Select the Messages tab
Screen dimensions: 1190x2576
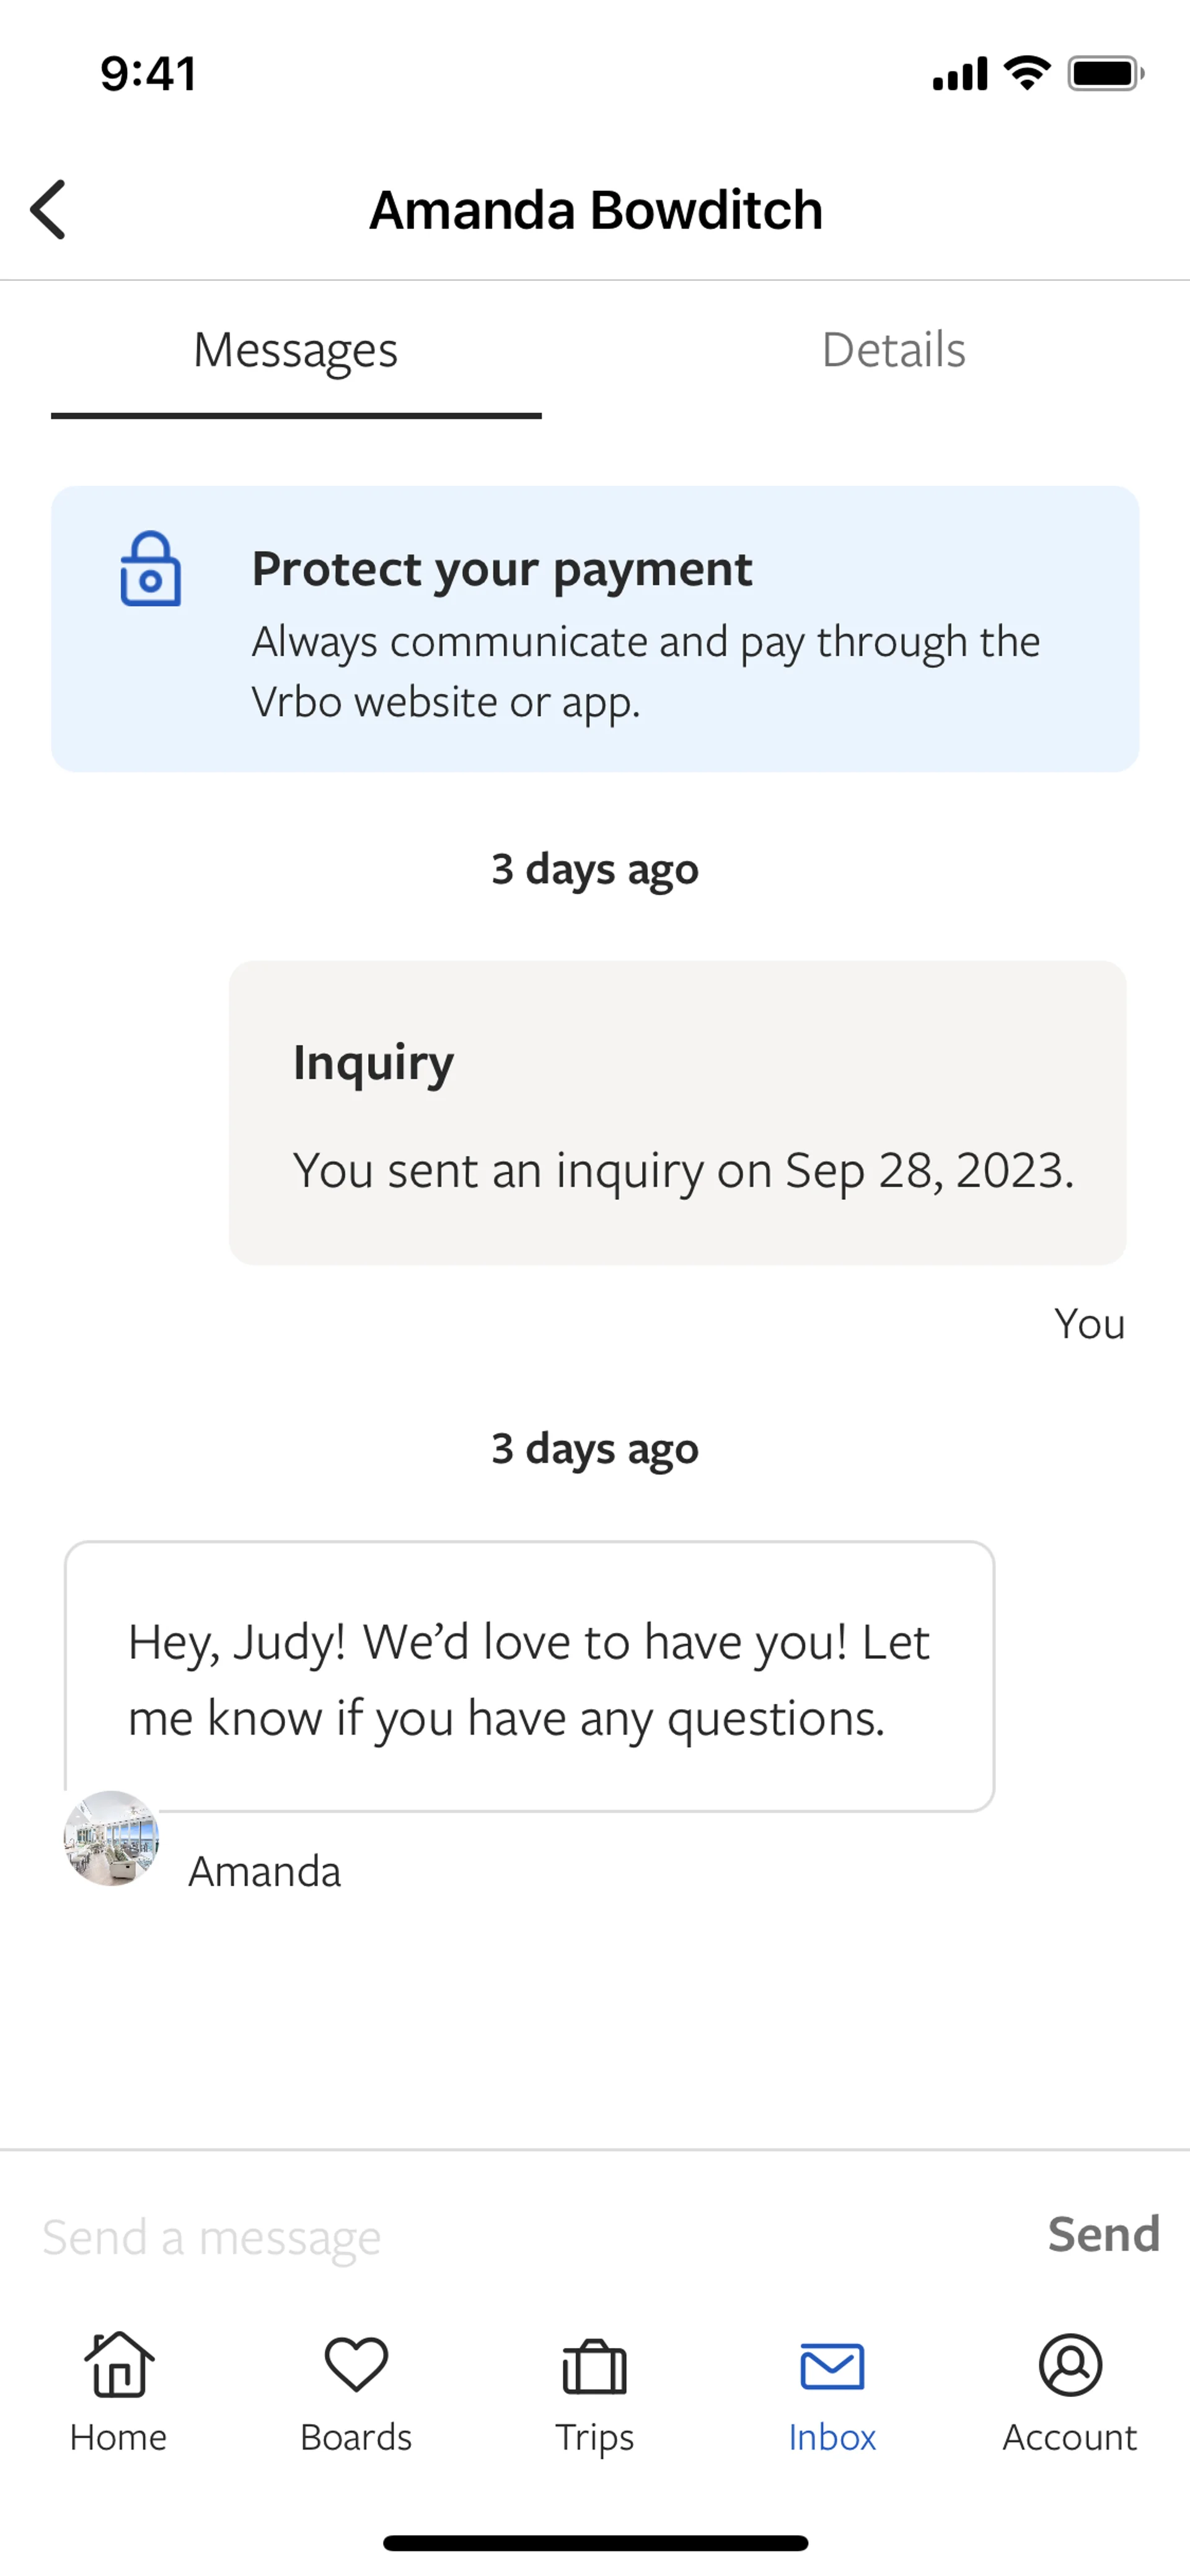(x=296, y=350)
